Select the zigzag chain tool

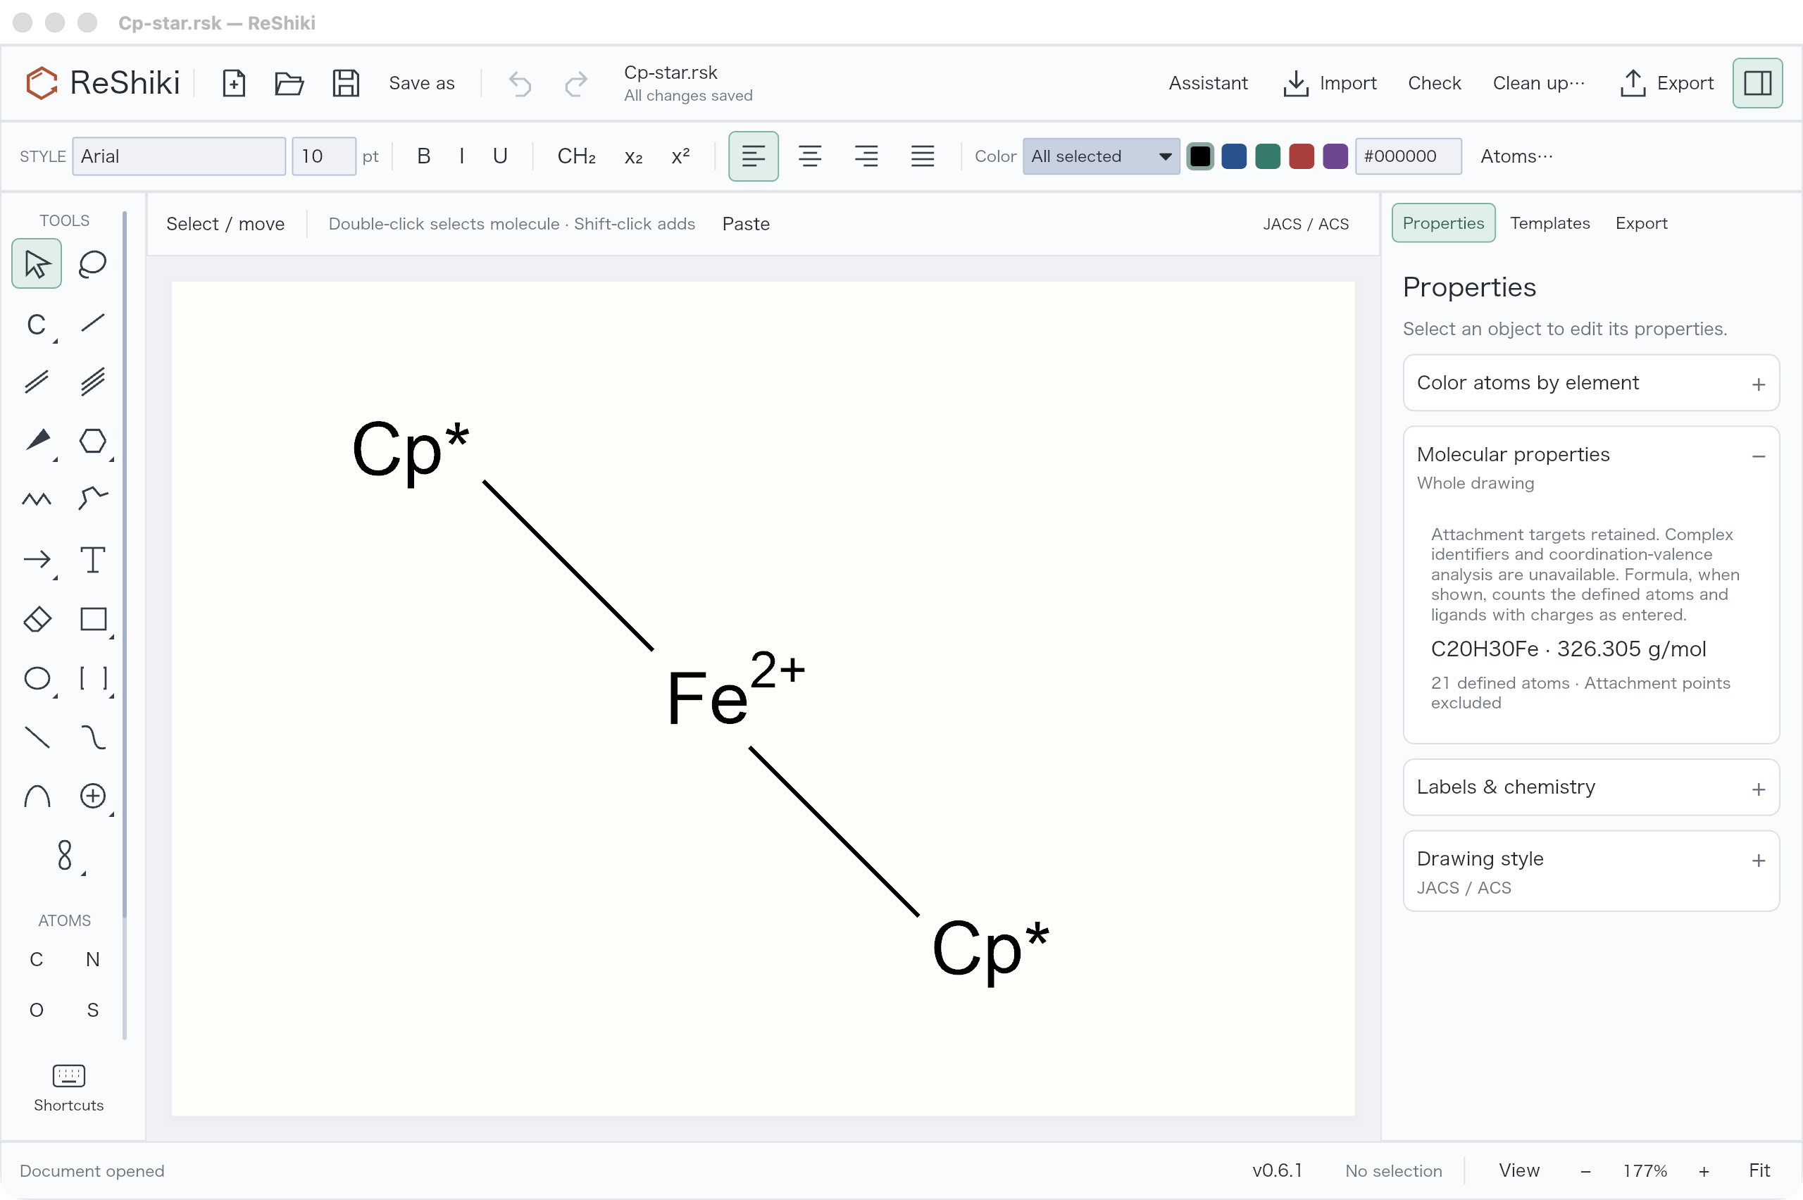point(36,500)
